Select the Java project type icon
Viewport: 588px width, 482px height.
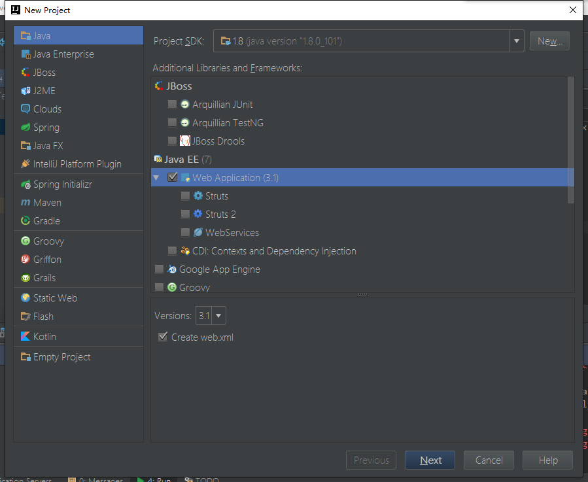click(x=26, y=35)
